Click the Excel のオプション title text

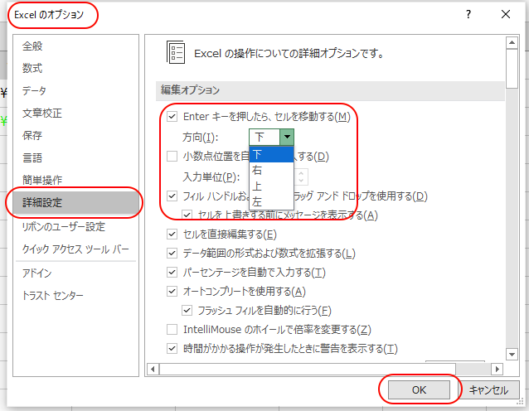coord(49,15)
